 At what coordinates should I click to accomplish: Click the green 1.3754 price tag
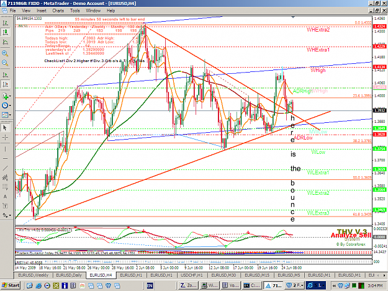(x=379, y=149)
